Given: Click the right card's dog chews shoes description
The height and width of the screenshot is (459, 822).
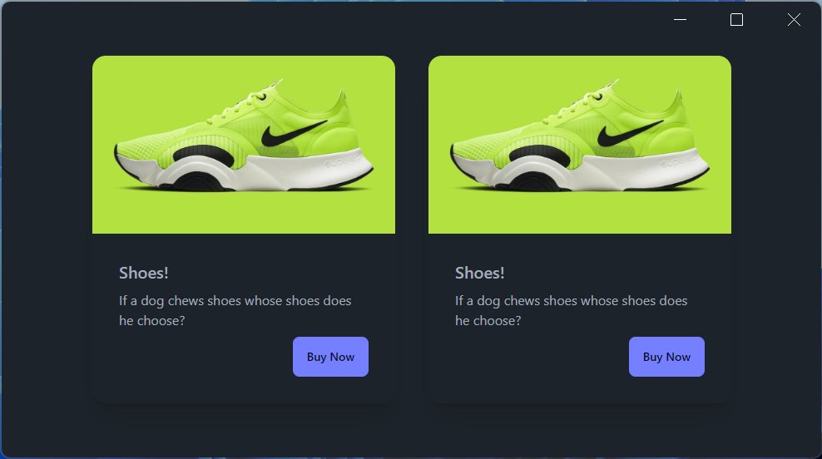Looking at the screenshot, I should click(x=571, y=310).
